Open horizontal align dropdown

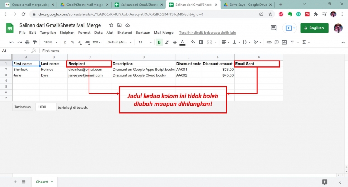point(225,42)
